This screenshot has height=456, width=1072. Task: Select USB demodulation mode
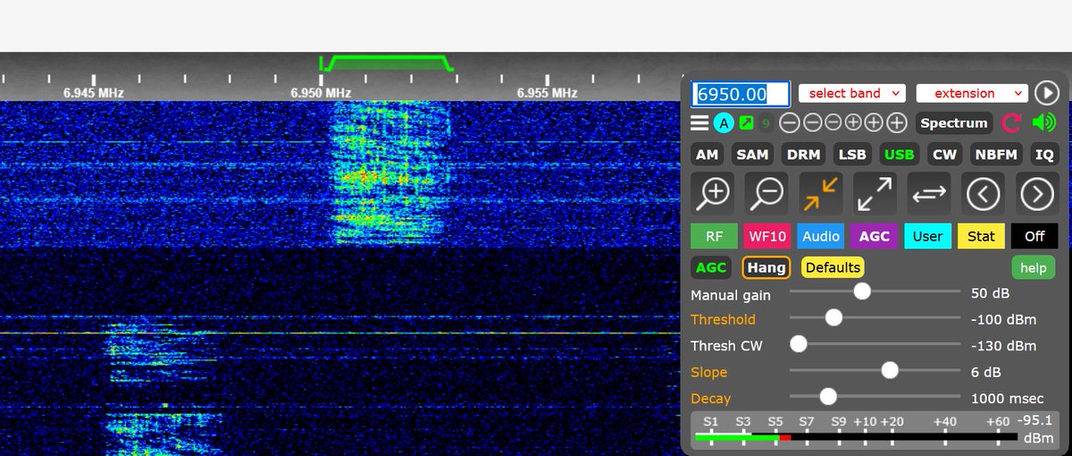(x=899, y=154)
